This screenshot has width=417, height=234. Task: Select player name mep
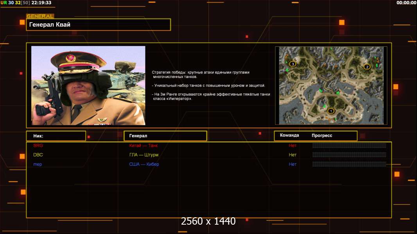(x=38, y=164)
